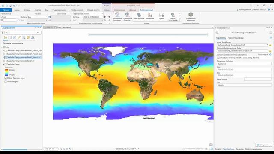Toggle the chlorA variable checkbox in Geoprocessing pane
The image size is (274, 154).
[219, 58]
